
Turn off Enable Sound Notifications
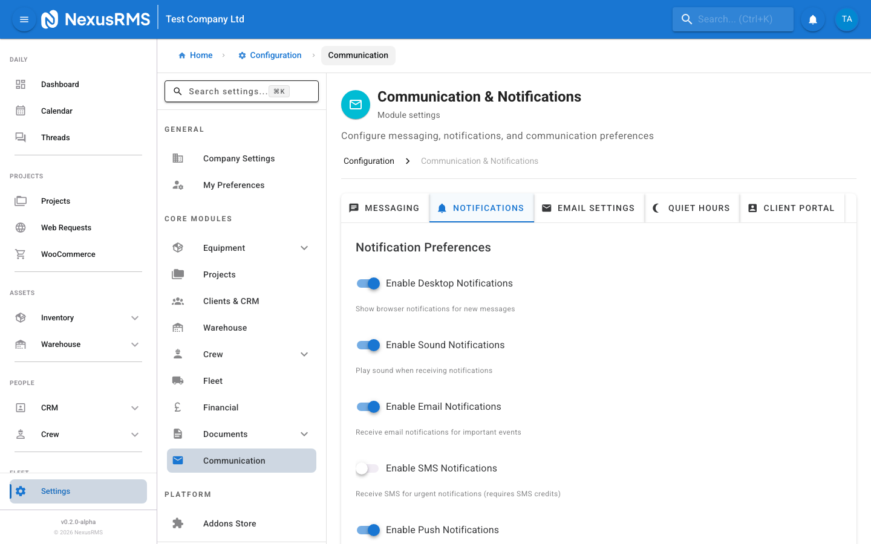pyautogui.click(x=368, y=345)
